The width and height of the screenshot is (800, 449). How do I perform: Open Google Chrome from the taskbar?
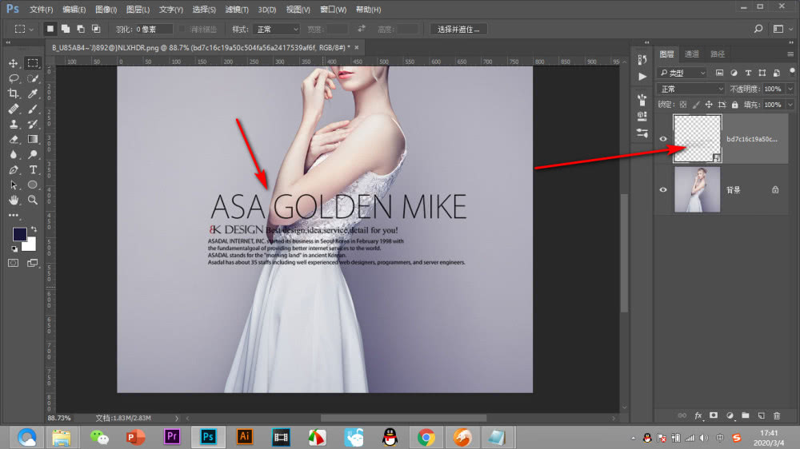point(426,436)
